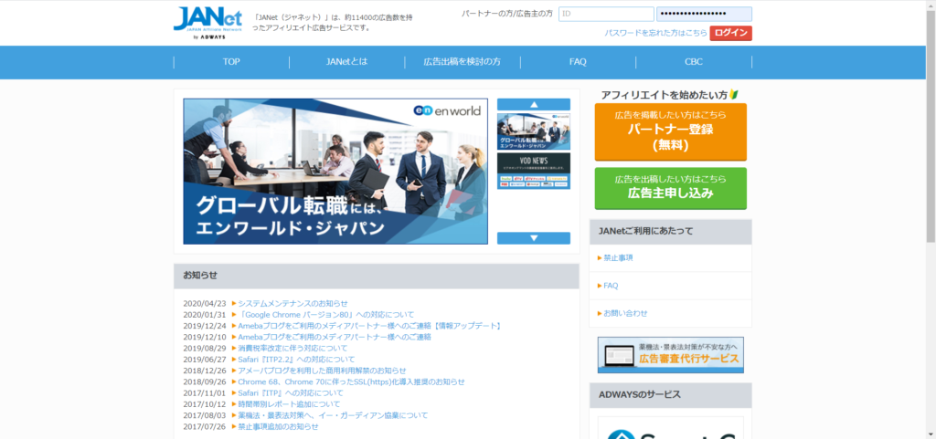Click the slider up arrow button
This screenshot has width=936, height=439.
(534, 104)
